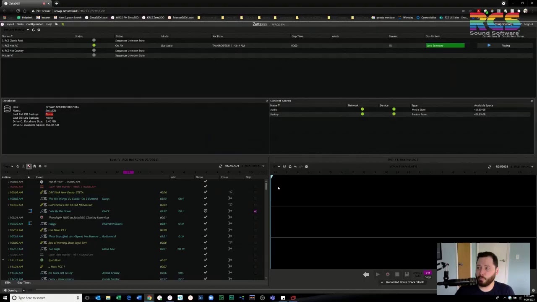Click the speaker icon in Logs toolbar
This screenshot has height=302, width=537.
pos(45,167)
